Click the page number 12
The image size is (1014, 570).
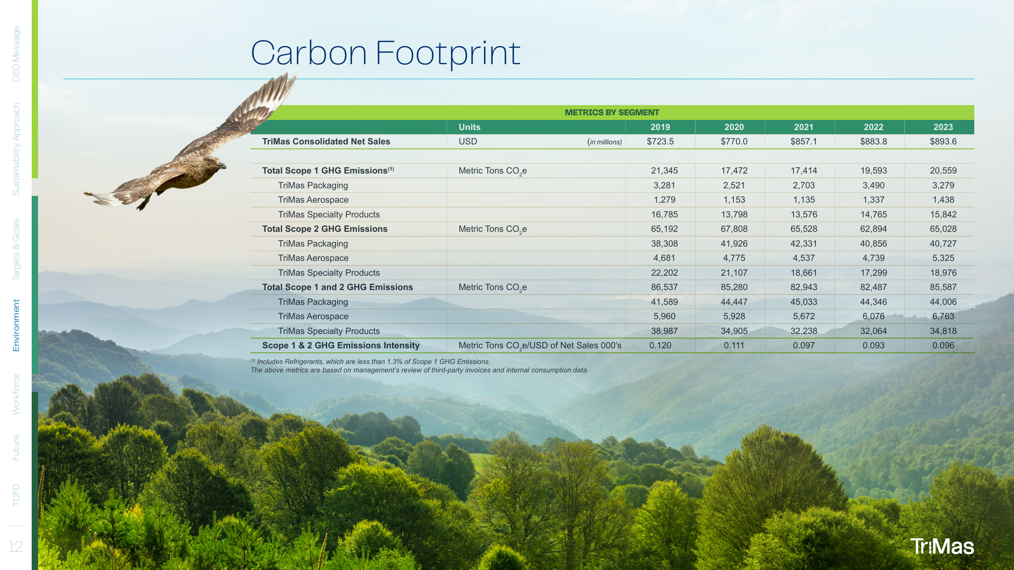pyautogui.click(x=16, y=547)
